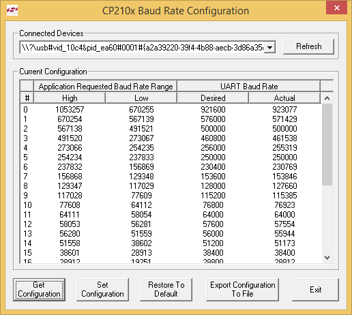Select Actual value 461538
The width and height of the screenshot is (352, 315).
pos(284,138)
